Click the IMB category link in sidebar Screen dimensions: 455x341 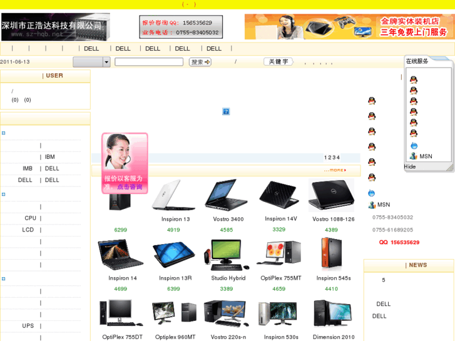[x=28, y=168]
